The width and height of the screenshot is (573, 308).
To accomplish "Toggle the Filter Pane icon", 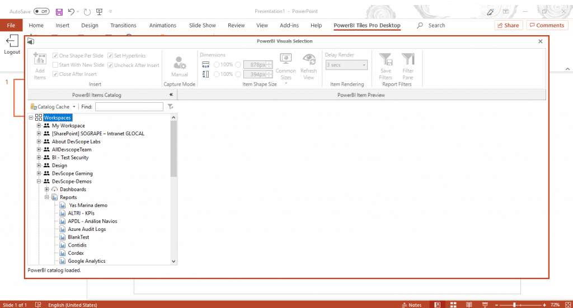I will [x=408, y=59].
